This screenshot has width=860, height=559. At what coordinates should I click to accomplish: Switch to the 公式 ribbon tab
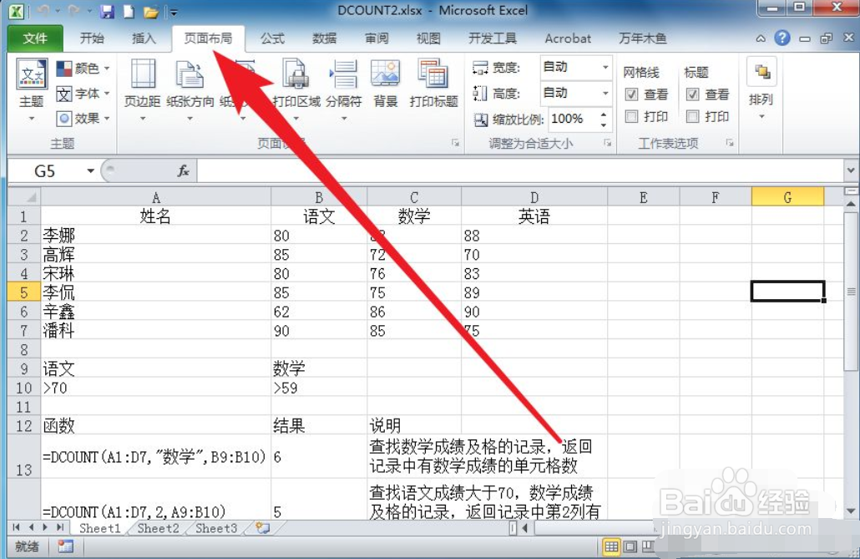pyautogui.click(x=271, y=38)
